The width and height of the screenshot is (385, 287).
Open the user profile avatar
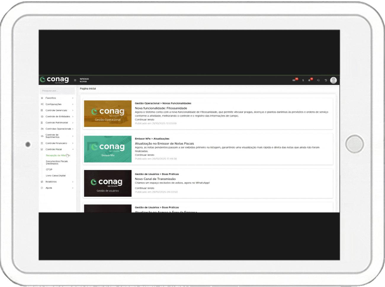[x=333, y=80]
